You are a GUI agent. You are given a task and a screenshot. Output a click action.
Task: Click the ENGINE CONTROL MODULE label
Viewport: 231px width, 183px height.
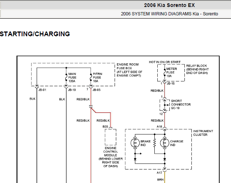coord(110,157)
